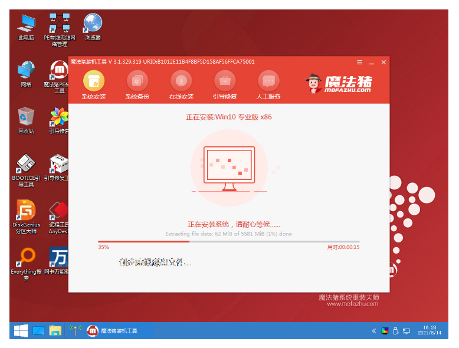Open File Explorer from the taskbar
Viewport: 459px width, 348px height.
[x=55, y=330]
